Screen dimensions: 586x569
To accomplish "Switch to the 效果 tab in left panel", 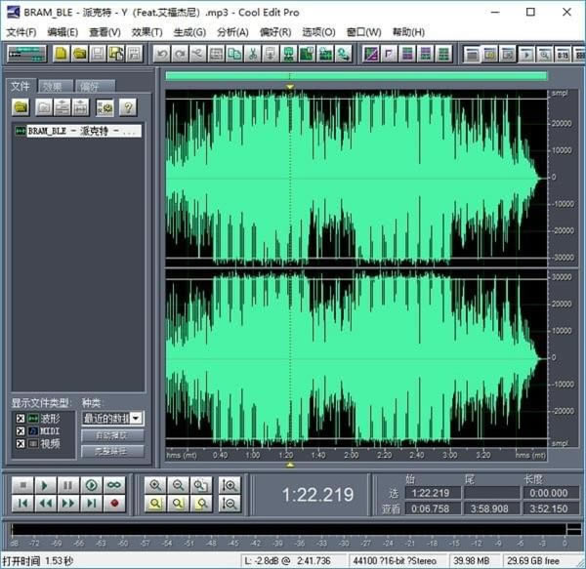I will 53,86.
